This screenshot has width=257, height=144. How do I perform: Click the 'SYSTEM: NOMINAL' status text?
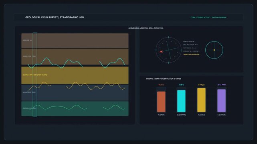point(219,18)
